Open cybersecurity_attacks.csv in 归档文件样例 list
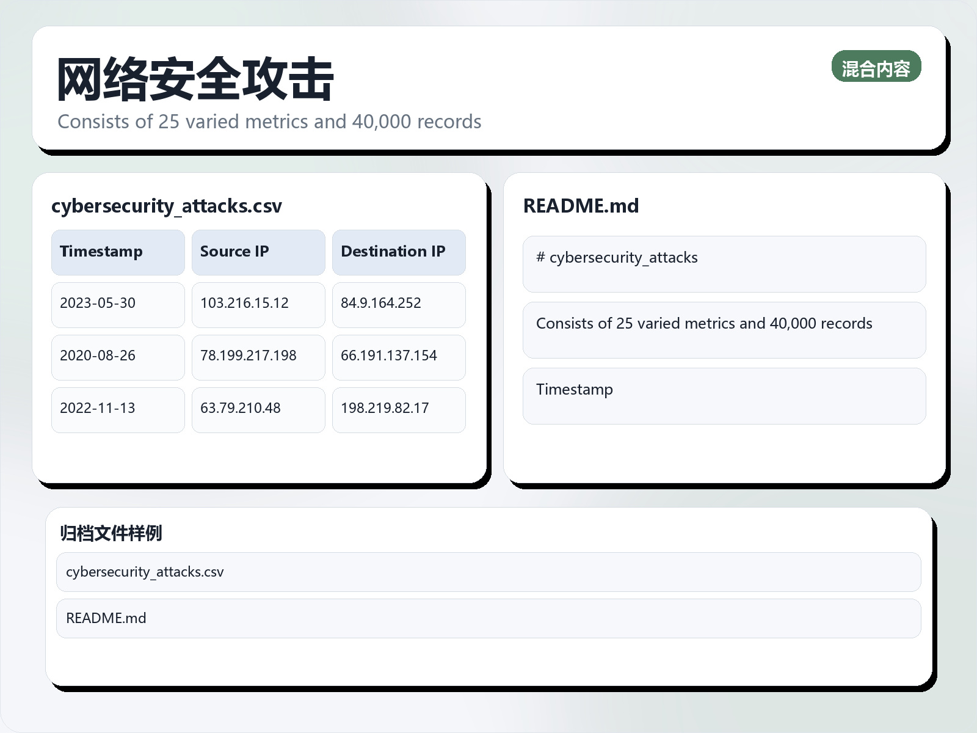Screen dimensions: 977x733 coord(488,572)
